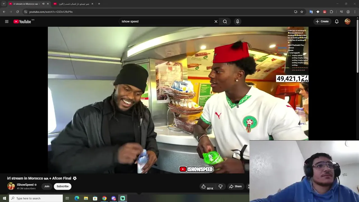Open media control button in toolbar
The height and width of the screenshot is (202, 359).
point(341,12)
